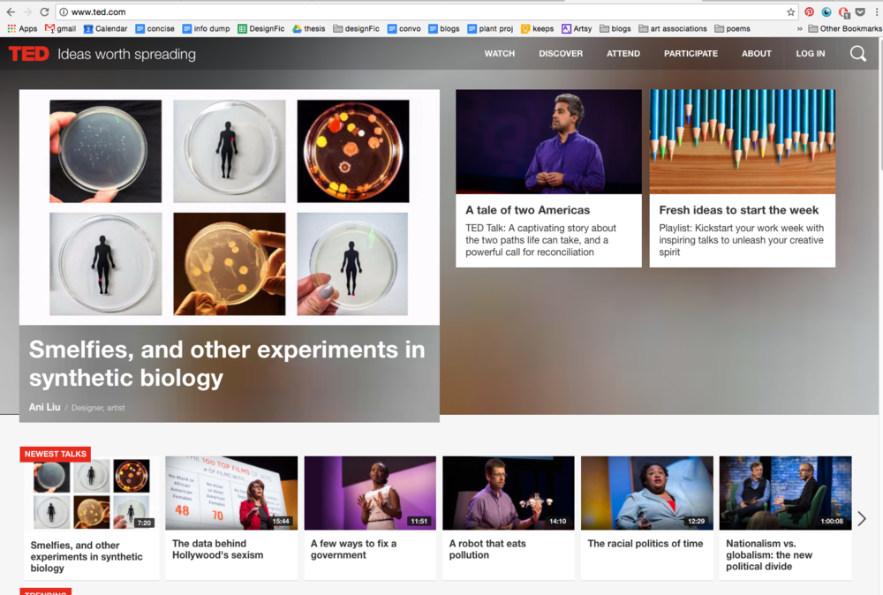Click speaker name Ani Liu
The height and width of the screenshot is (595, 883).
pos(44,407)
